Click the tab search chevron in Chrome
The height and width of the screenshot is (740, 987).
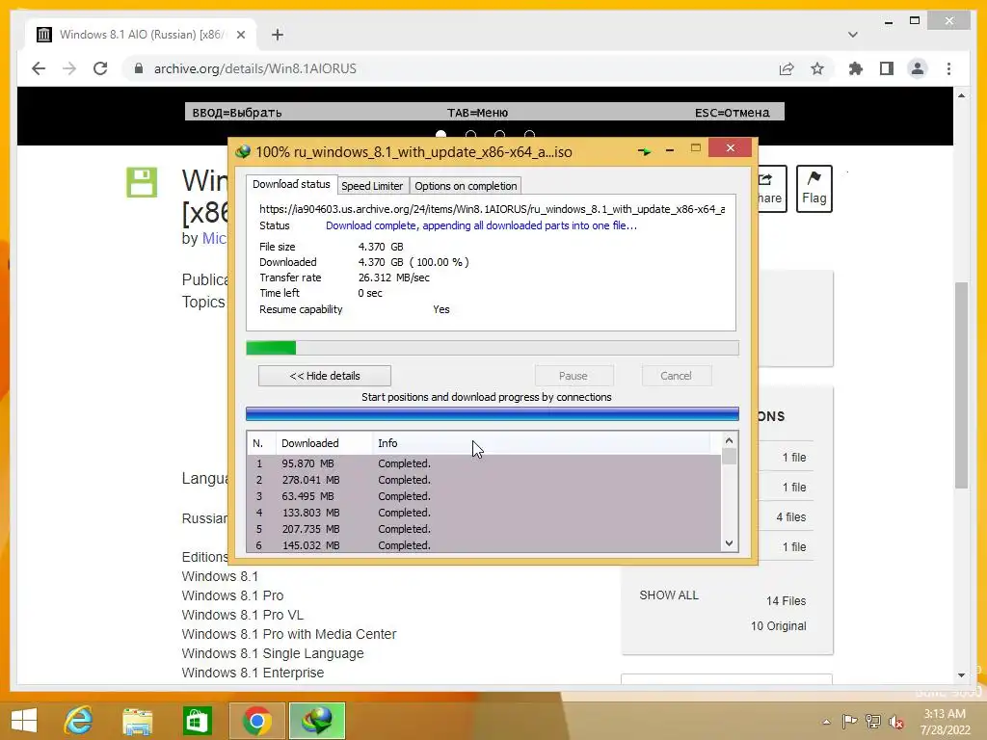(852, 35)
